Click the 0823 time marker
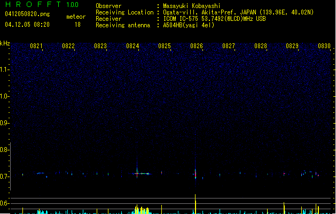336x214 pixels. [x=100, y=46]
